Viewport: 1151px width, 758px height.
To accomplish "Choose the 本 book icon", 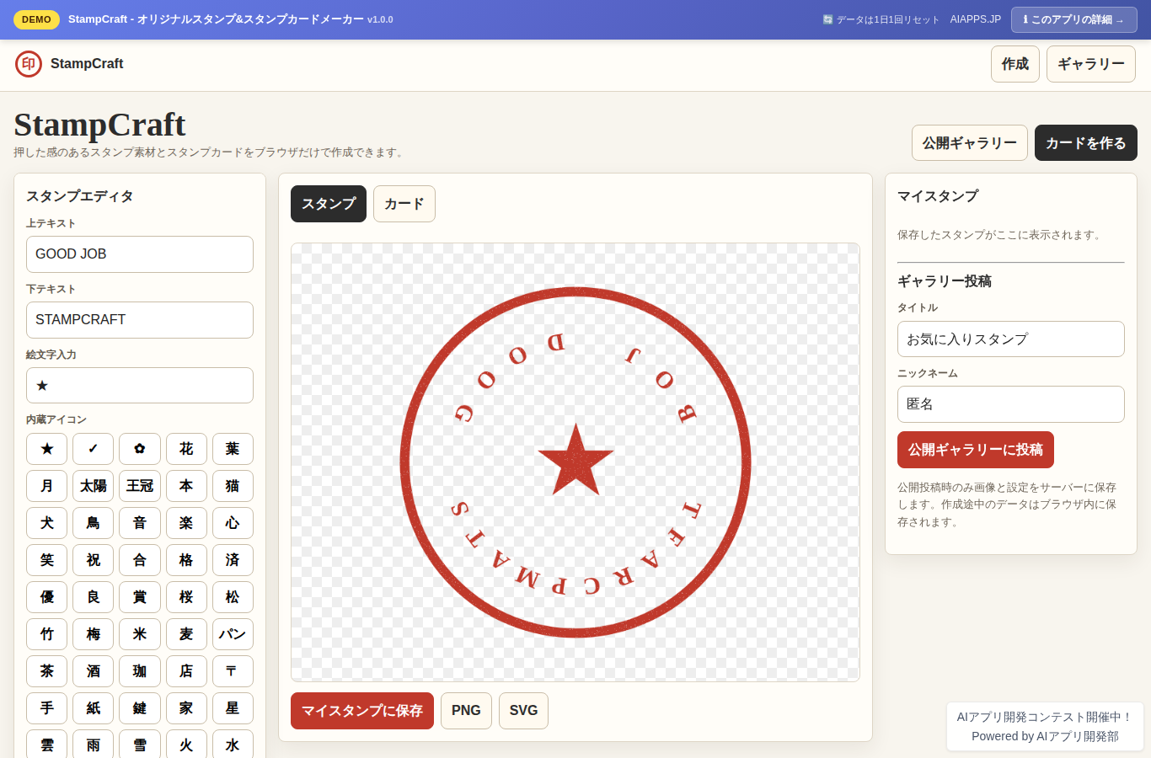I will tap(186, 486).
